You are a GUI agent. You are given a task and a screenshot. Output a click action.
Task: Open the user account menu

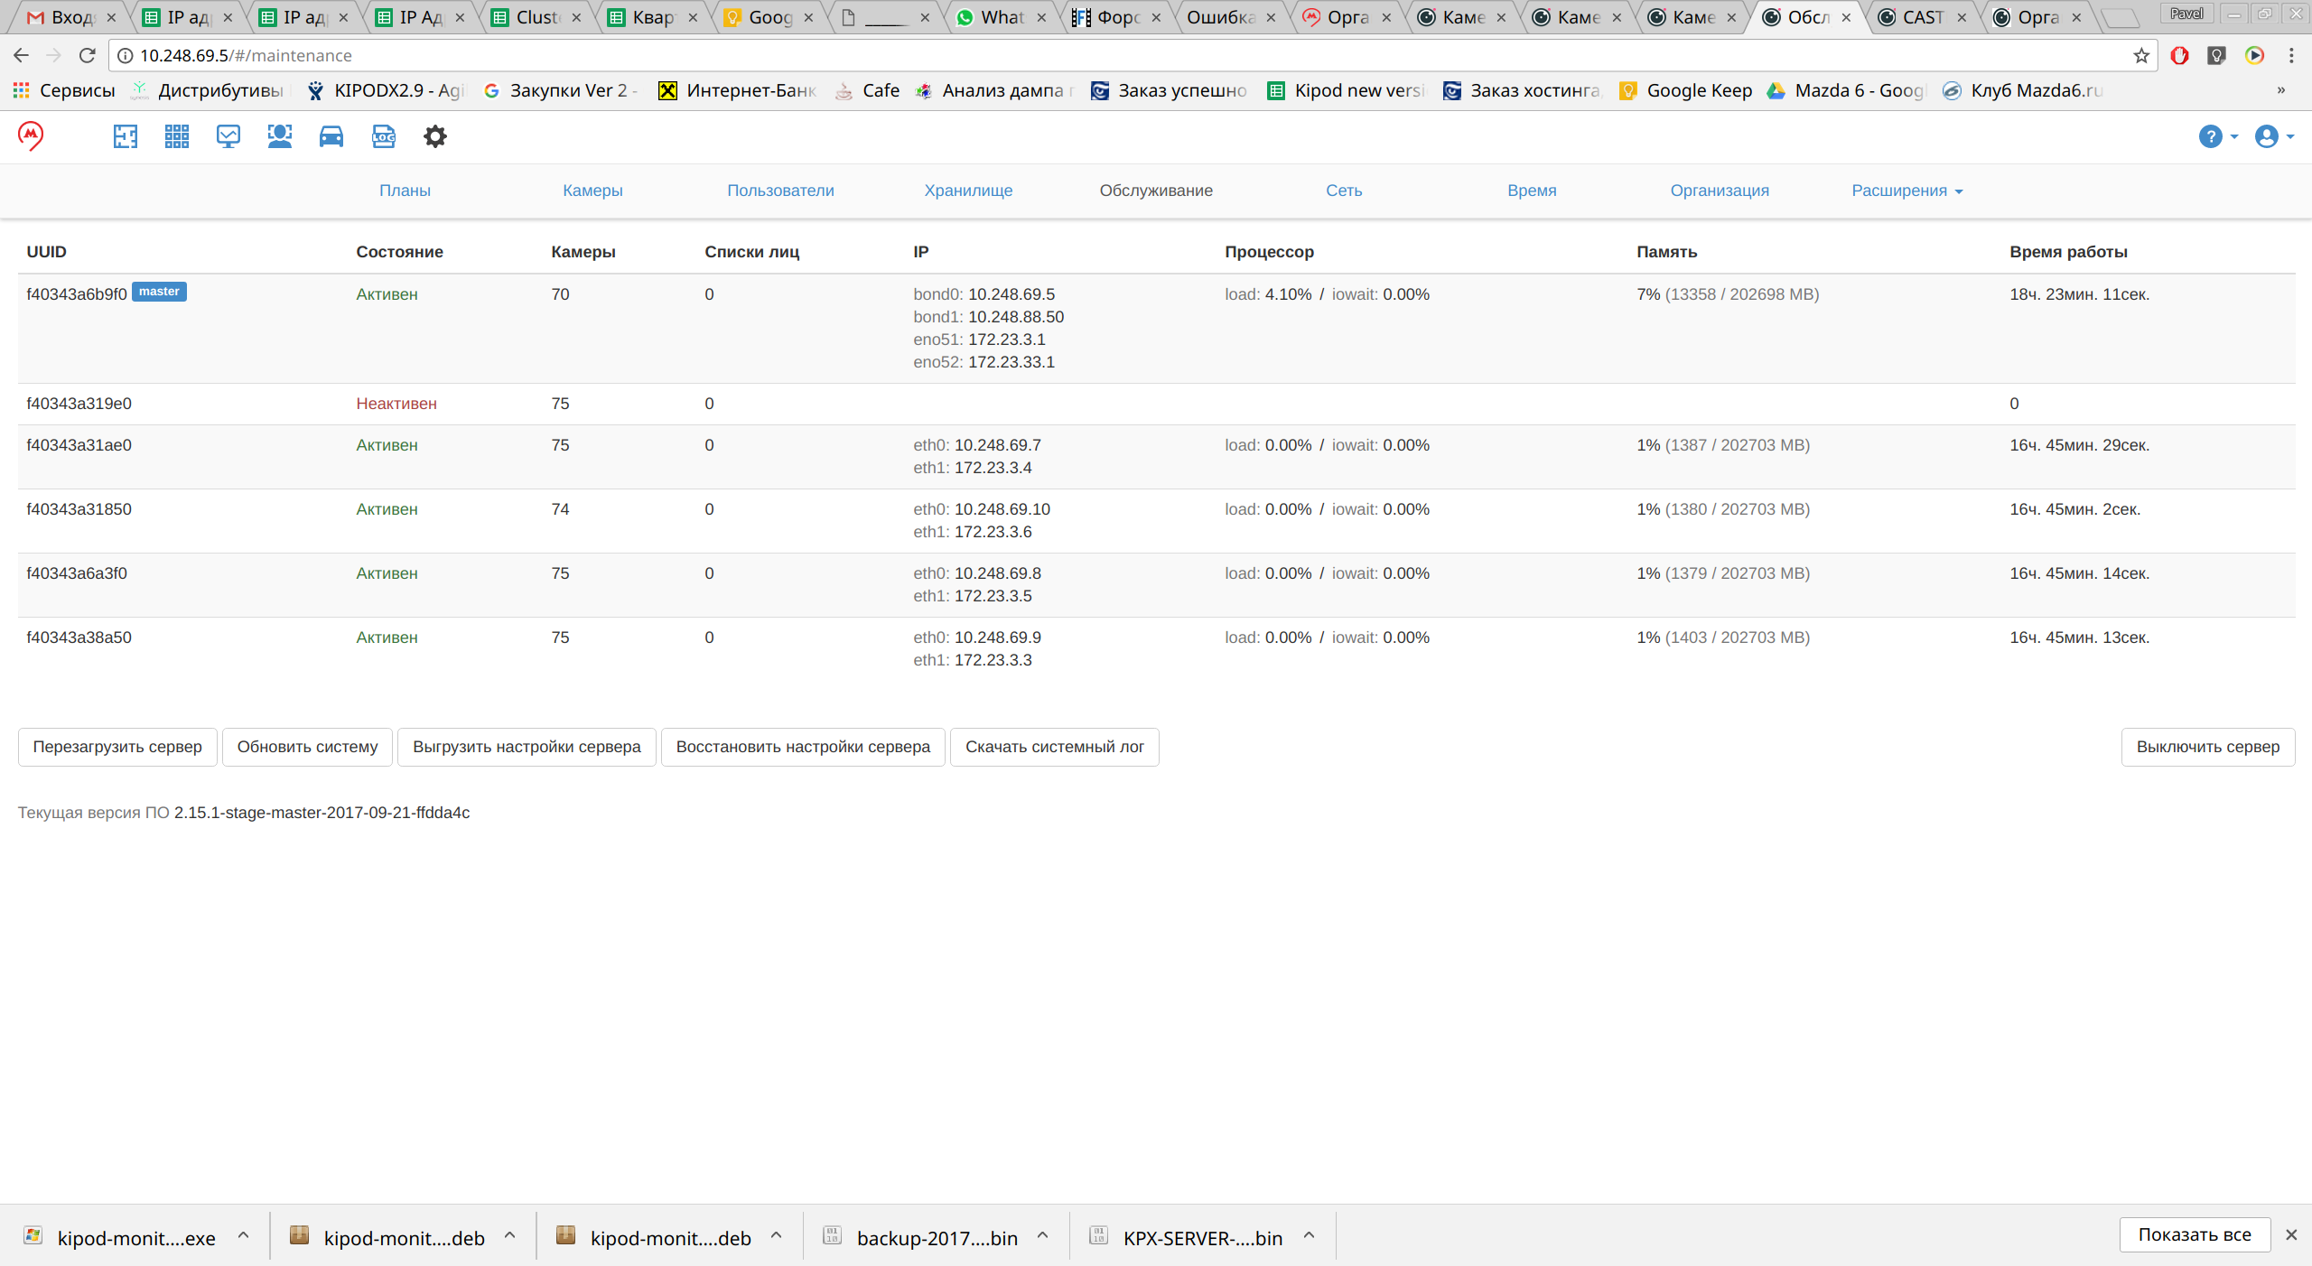coord(2274,136)
